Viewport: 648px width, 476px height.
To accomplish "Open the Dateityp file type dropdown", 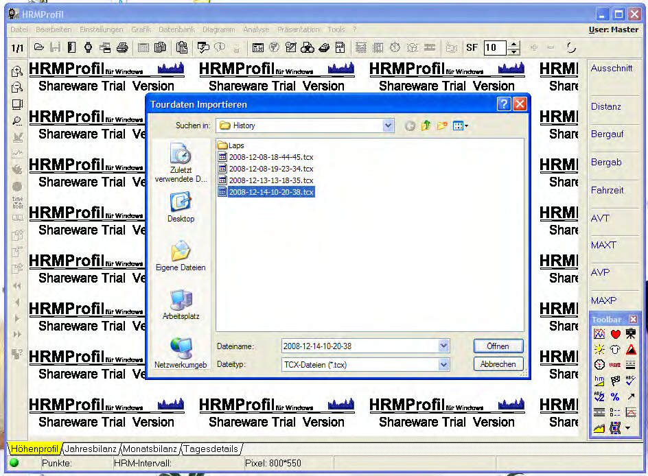I will tap(443, 365).
